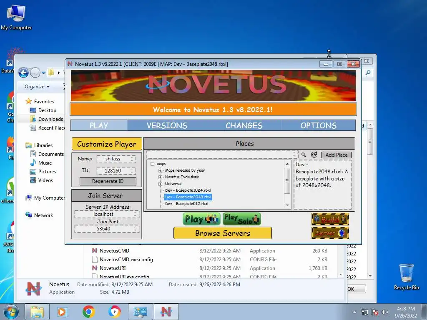Screen dimensions: 427x320
Task: Click the Explorer search magnifier icon
Action: tap(368, 72)
